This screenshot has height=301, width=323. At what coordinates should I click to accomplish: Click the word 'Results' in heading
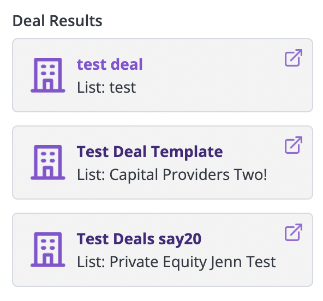pyautogui.click(x=76, y=21)
